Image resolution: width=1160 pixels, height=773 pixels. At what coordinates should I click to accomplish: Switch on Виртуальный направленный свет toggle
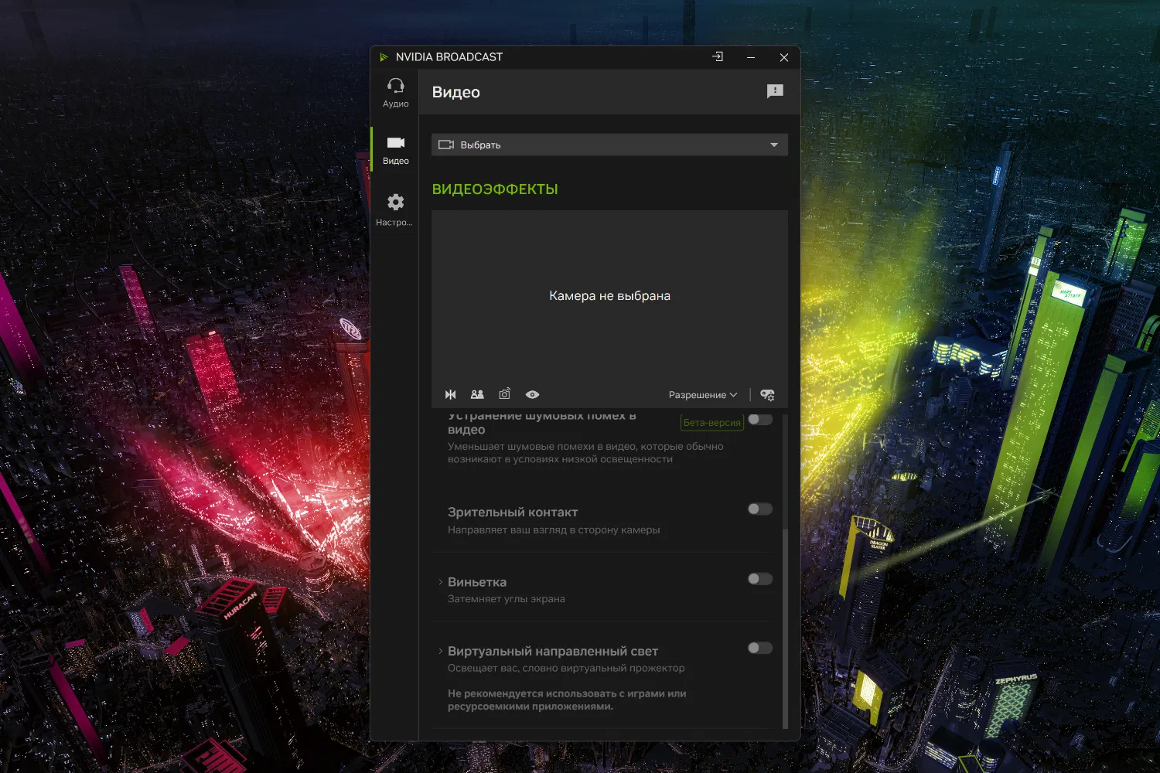coord(760,648)
